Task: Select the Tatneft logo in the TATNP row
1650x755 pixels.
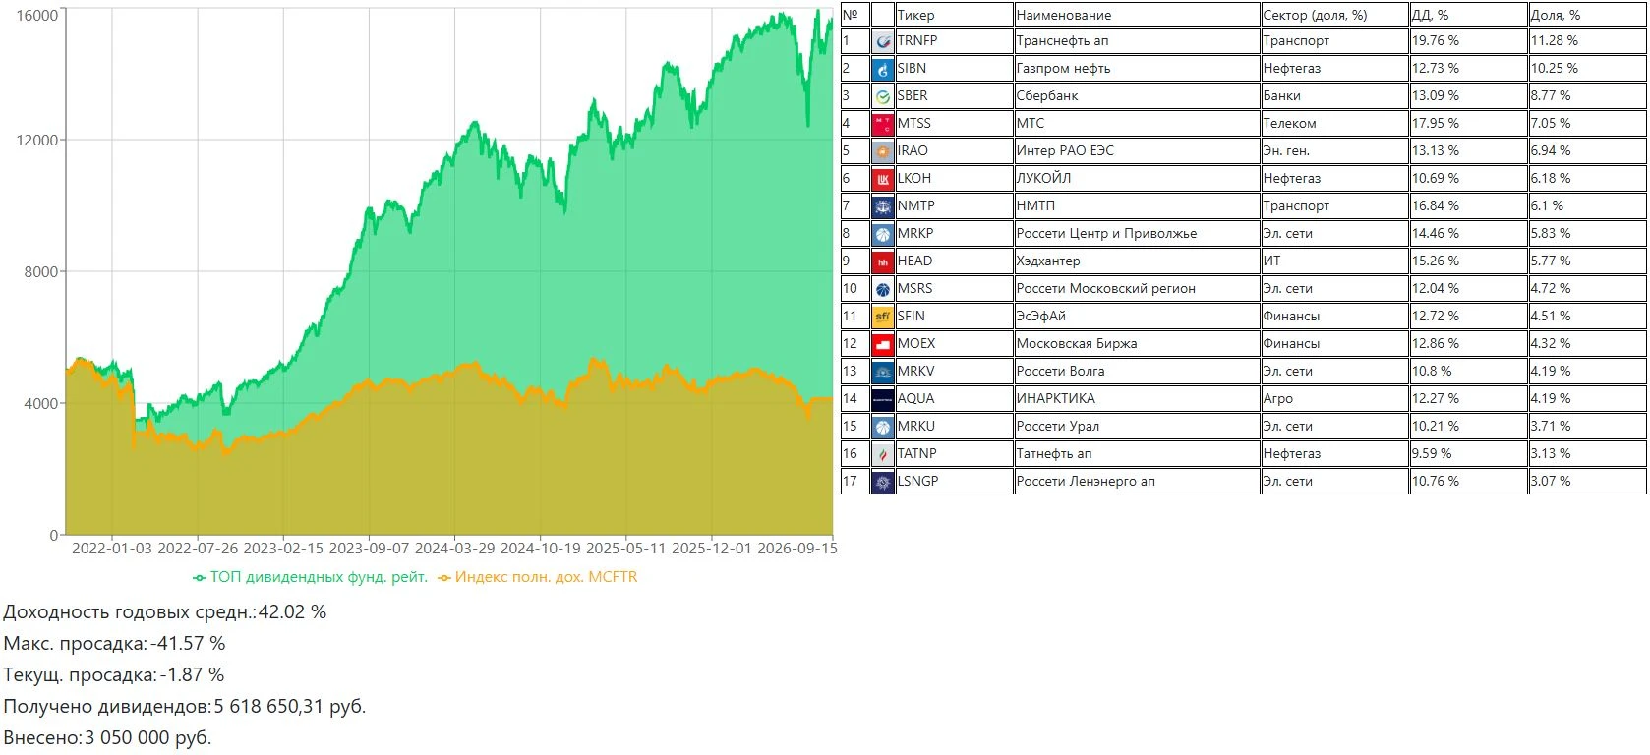Action: (x=882, y=454)
